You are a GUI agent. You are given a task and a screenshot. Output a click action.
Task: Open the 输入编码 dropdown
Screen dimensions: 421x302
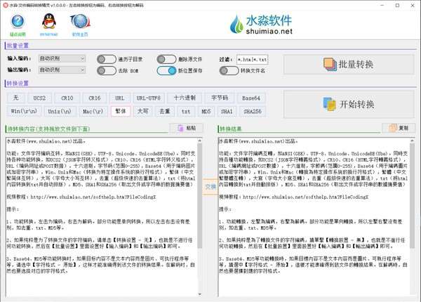coord(62,59)
